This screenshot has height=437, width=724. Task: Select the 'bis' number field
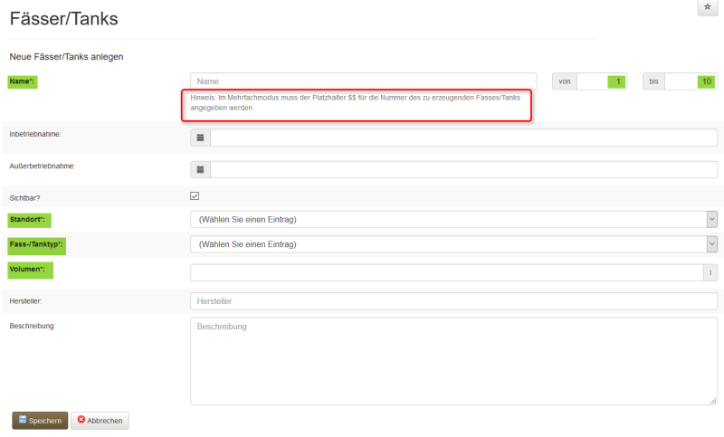pos(691,81)
